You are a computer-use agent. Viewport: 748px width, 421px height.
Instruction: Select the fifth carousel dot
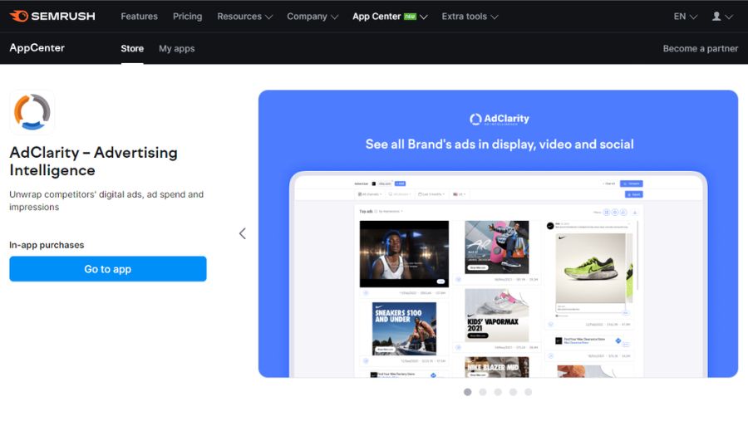tap(528, 392)
